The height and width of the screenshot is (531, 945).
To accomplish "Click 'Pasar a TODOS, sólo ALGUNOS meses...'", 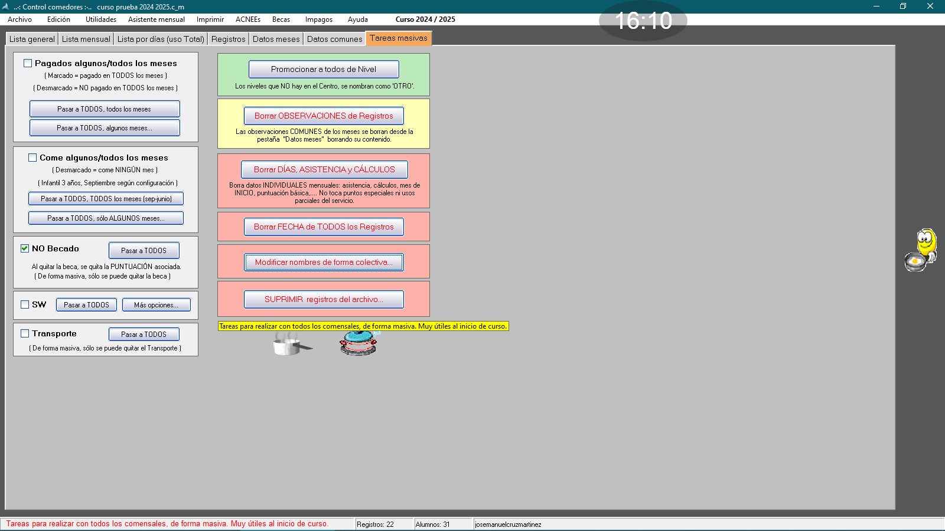I will 106,218.
